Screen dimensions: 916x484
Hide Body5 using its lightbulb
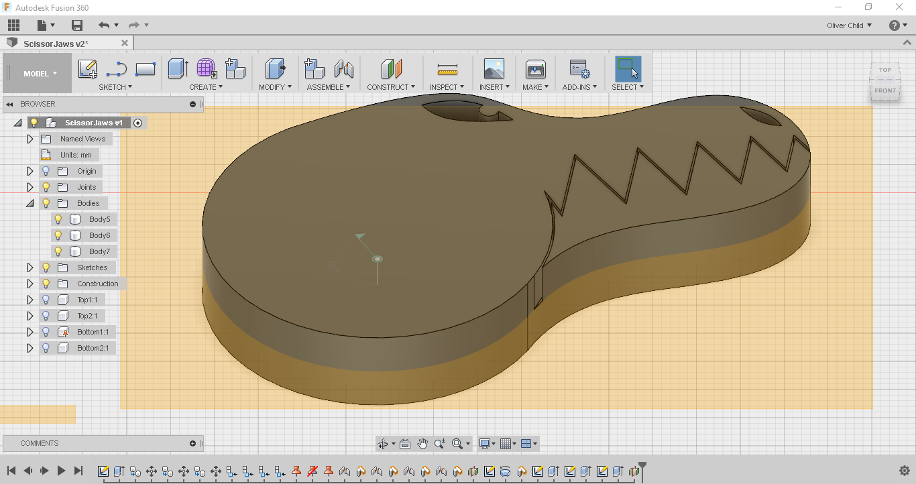point(58,219)
